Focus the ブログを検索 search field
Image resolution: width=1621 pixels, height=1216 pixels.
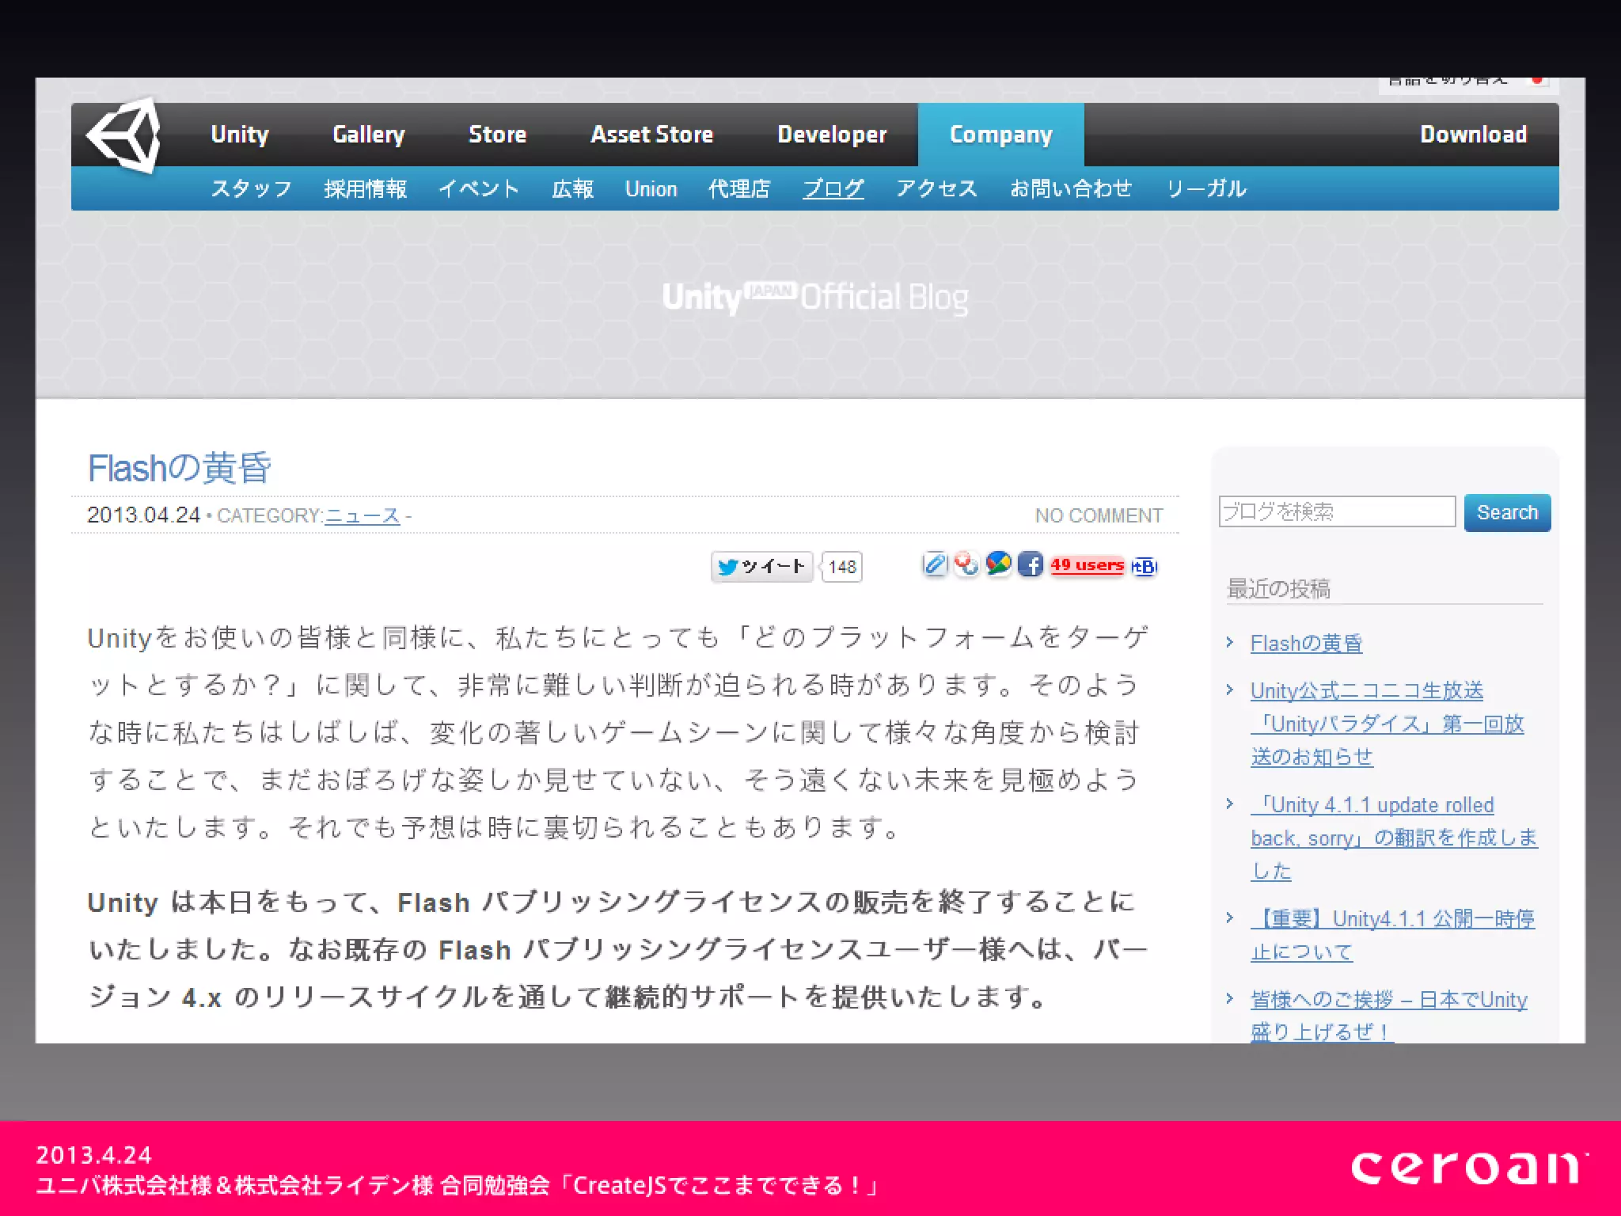click(1337, 511)
